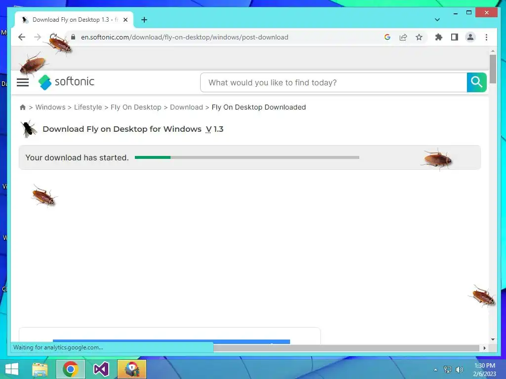This screenshot has height=379, width=506.
Task: Focus the 'What would you like to find today?' field
Action: pos(334,82)
